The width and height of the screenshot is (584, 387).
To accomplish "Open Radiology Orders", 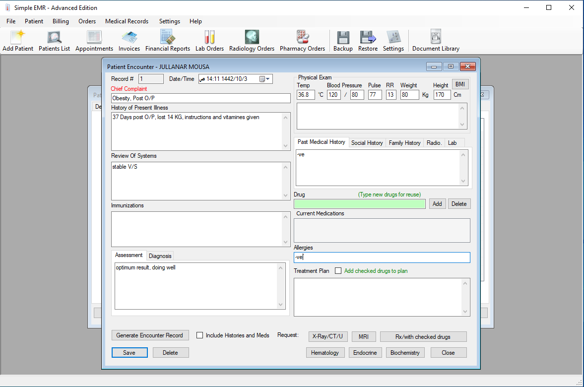I will click(x=252, y=40).
